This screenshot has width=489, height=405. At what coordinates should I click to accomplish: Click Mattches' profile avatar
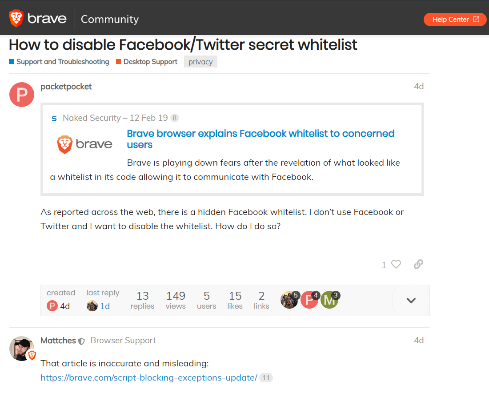click(21, 349)
